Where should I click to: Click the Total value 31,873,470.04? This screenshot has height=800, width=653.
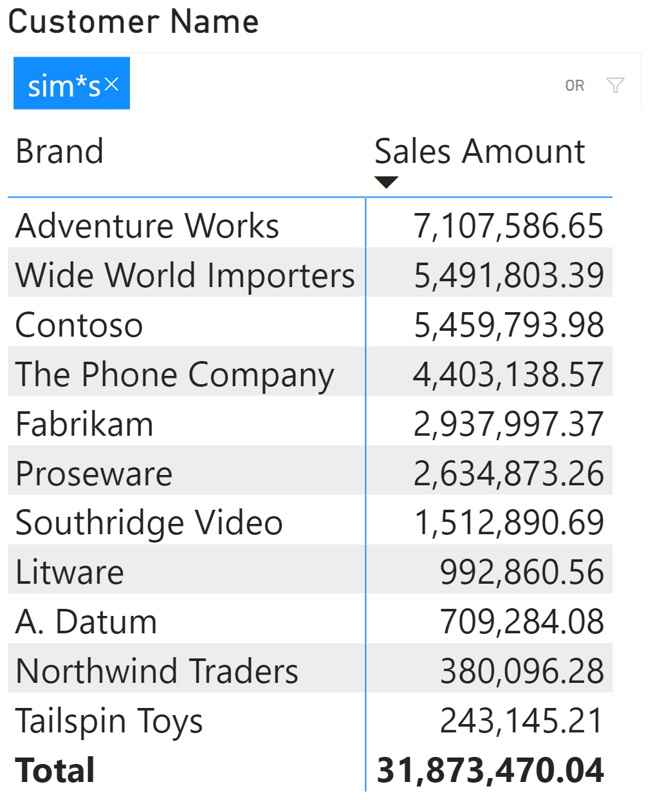tap(490, 770)
